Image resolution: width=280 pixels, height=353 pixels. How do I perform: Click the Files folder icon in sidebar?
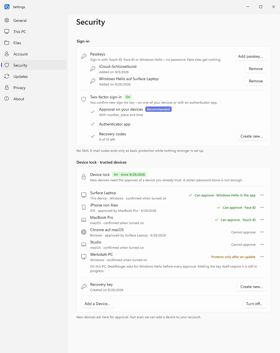(7, 43)
